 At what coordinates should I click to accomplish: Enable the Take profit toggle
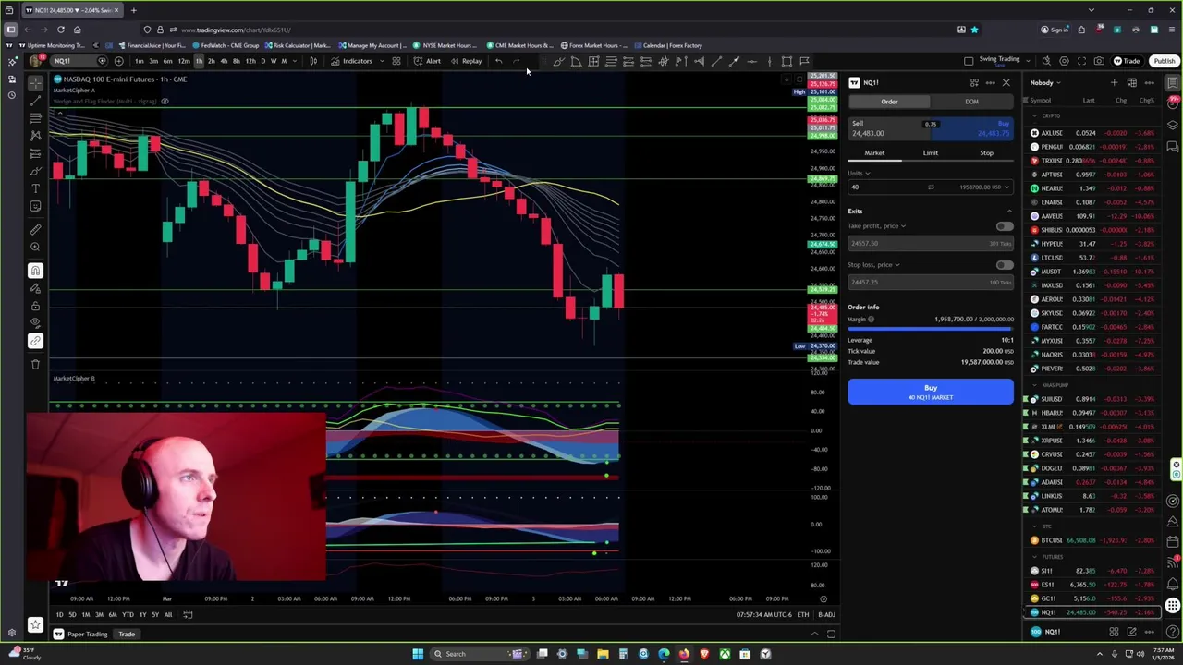coord(1004,226)
